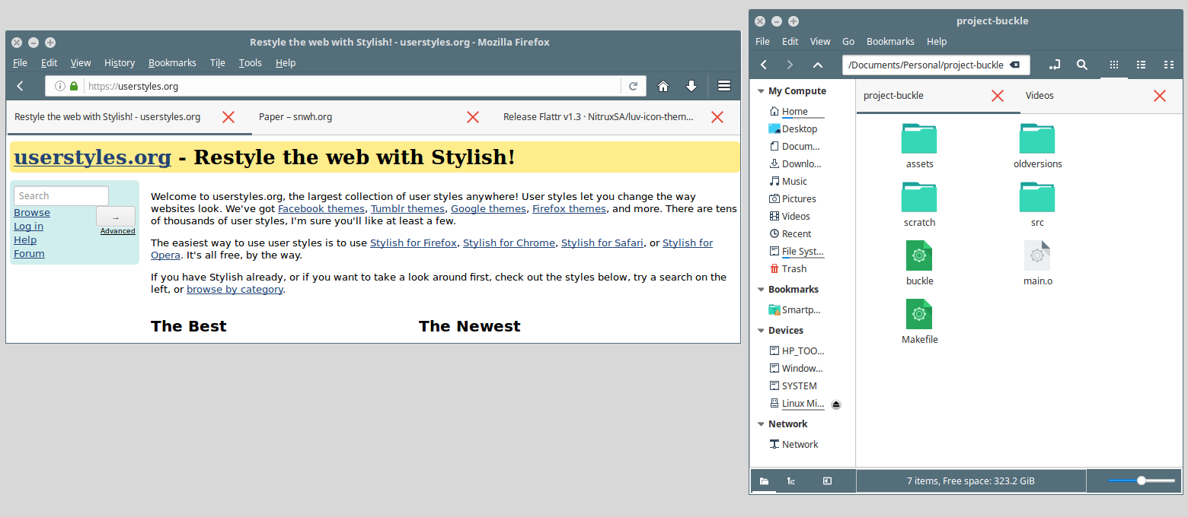Adjust the zoom slider in file manager
The height and width of the screenshot is (517, 1188).
1142,481
